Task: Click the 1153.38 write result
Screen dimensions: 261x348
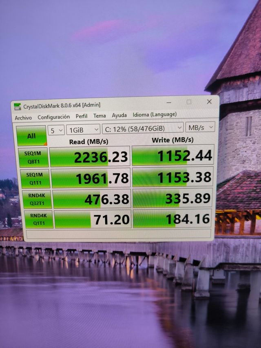Action: 173,177
